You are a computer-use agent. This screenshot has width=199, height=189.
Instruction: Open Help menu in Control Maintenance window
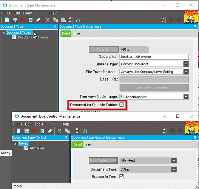coord(65,124)
